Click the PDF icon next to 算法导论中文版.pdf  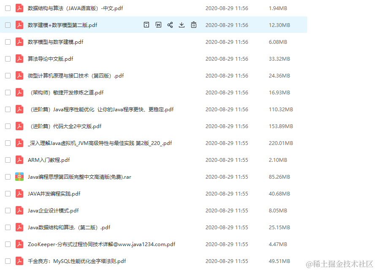pyautogui.click(x=19, y=59)
